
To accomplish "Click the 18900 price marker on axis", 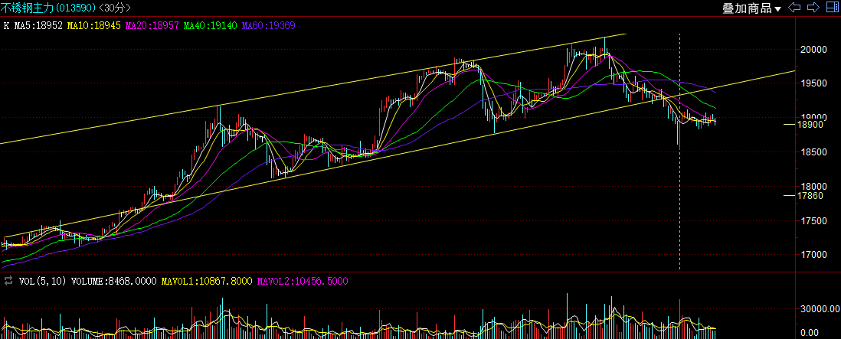I will [810, 124].
